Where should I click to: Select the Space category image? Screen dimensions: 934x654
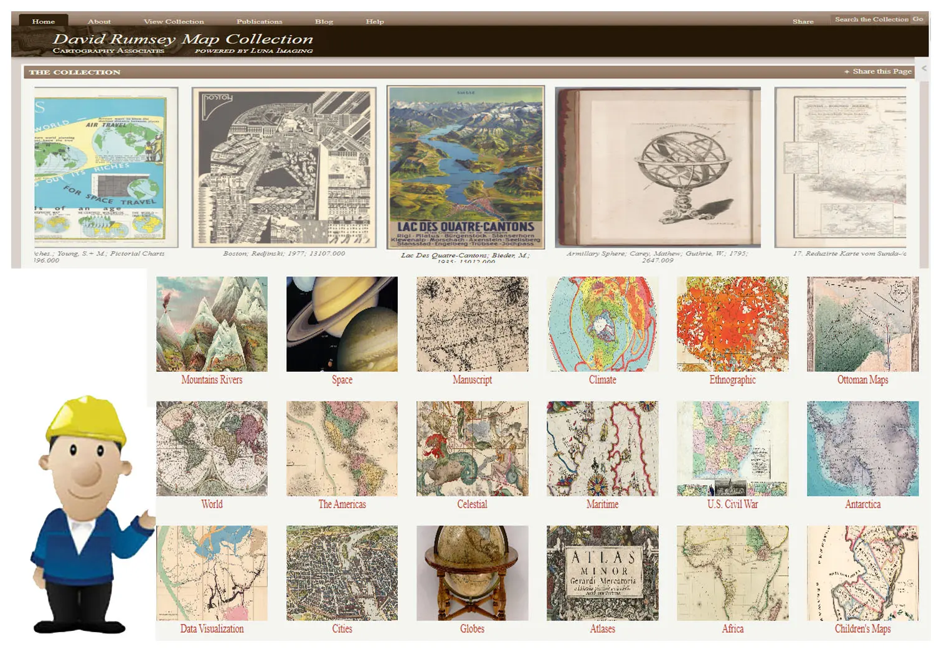342,324
